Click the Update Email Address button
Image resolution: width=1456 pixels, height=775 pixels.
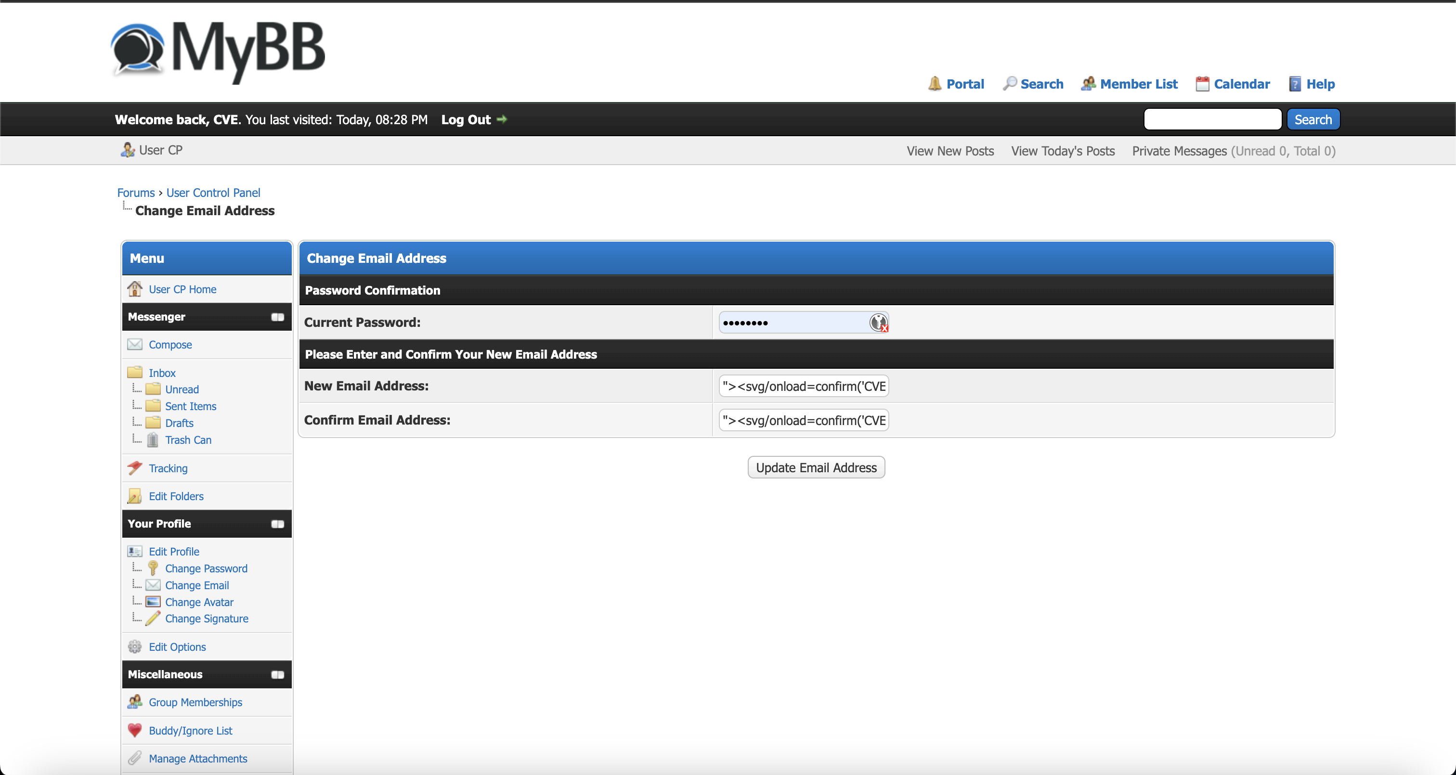coord(816,467)
